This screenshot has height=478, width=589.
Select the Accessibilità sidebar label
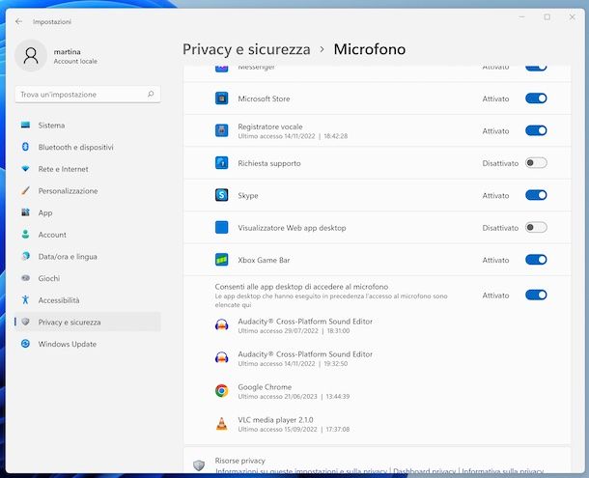[x=59, y=300]
